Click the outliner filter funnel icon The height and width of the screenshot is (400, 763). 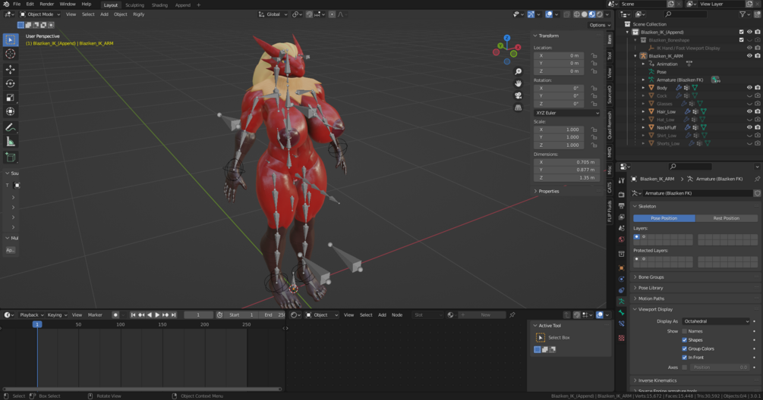743,14
